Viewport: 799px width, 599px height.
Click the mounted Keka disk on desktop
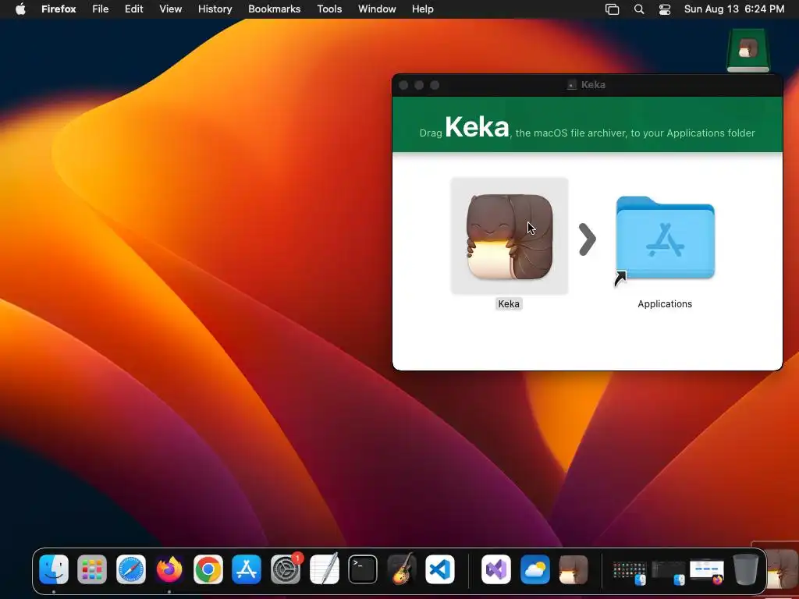click(x=748, y=50)
